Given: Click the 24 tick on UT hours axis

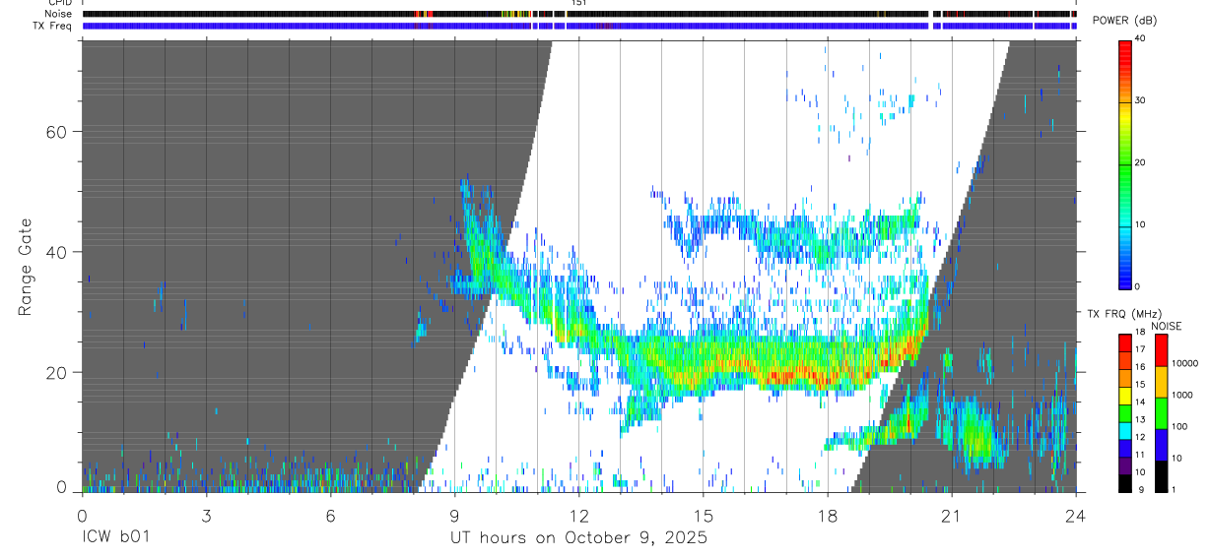Looking at the screenshot, I should tap(1076, 516).
